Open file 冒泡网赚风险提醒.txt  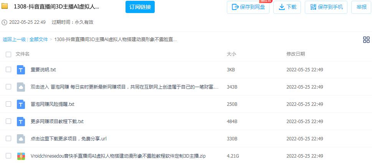(x=53, y=104)
